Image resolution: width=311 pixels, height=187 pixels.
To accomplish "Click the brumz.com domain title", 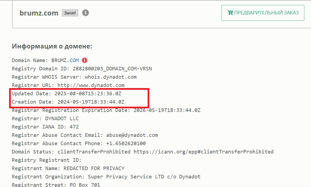I will tap(39, 13).
